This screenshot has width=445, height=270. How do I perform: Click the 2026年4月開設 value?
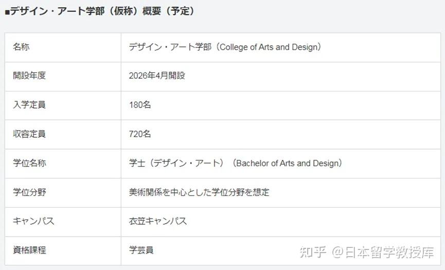[x=157, y=76]
